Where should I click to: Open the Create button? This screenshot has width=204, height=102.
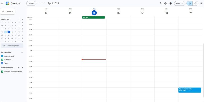click(7, 11)
